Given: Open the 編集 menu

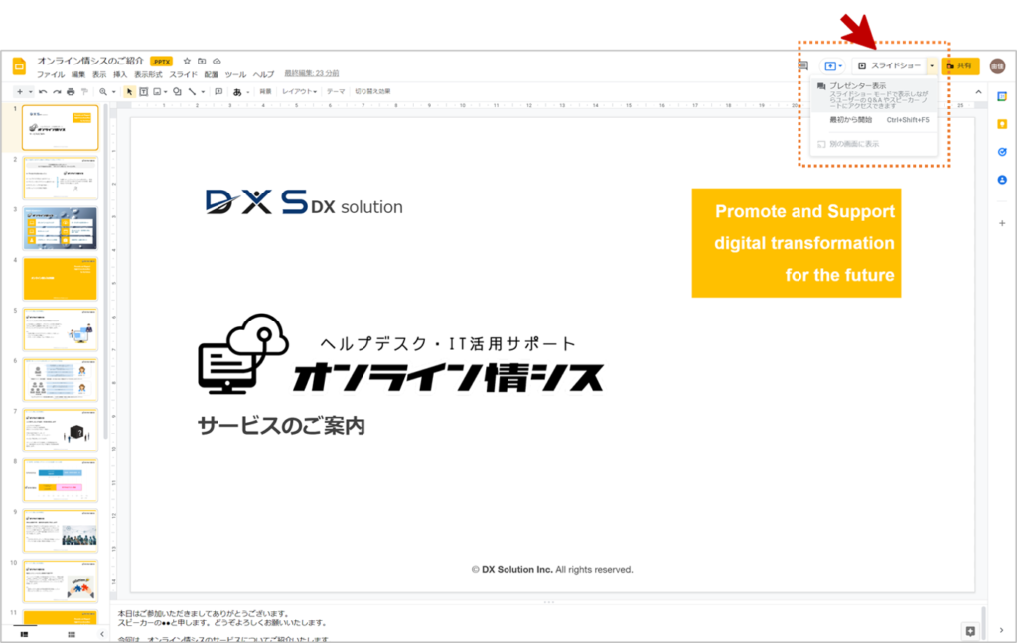Looking at the screenshot, I should pos(78,75).
